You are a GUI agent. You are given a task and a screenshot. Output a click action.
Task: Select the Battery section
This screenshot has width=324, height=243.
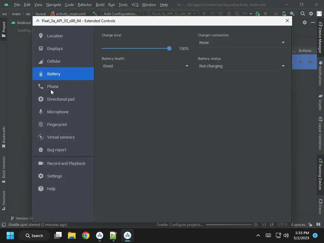63,74
